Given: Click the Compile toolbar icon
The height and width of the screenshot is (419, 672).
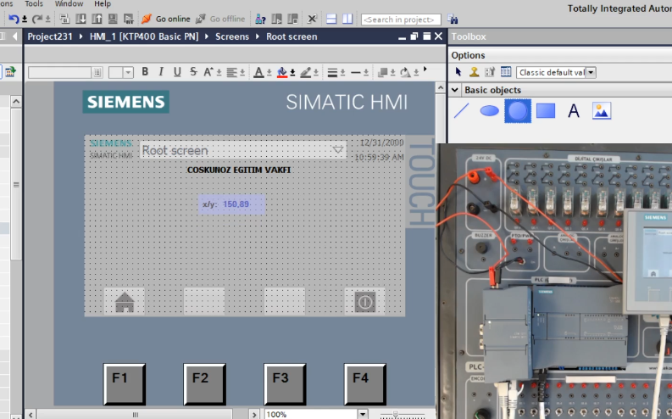Looking at the screenshot, I should pyautogui.click(x=64, y=19).
